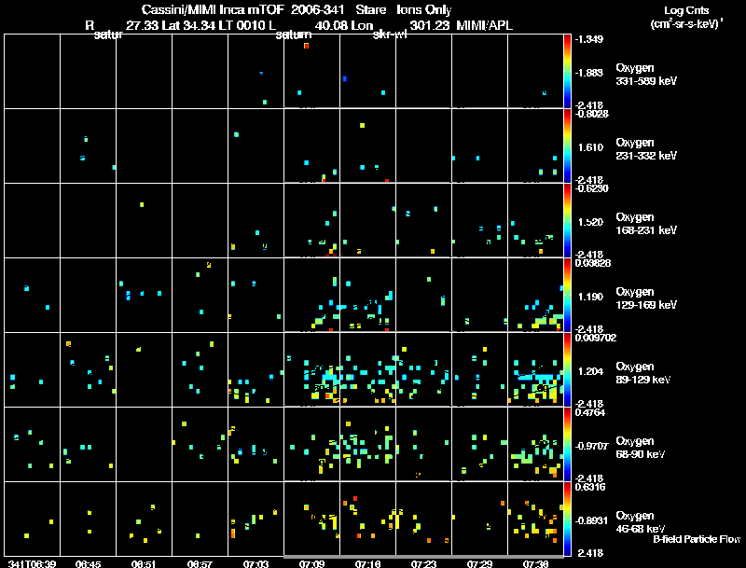The width and height of the screenshot is (746, 568).
Task: Select the color bar beside Oxygen 89-129 keV
Action: pyautogui.click(x=567, y=369)
